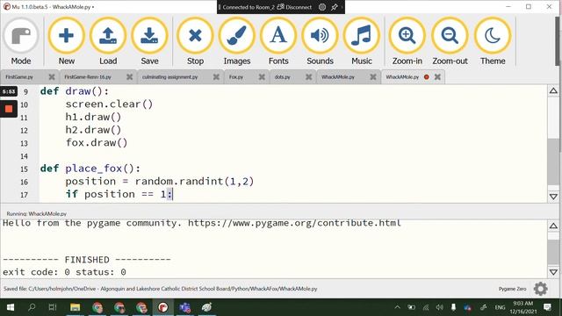Zoom-in the editor text

[407, 41]
